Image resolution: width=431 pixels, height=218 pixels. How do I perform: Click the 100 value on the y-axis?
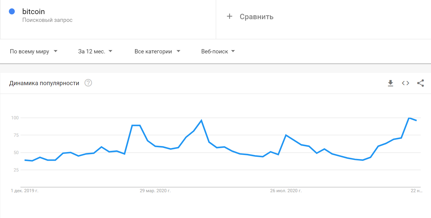[15, 118]
